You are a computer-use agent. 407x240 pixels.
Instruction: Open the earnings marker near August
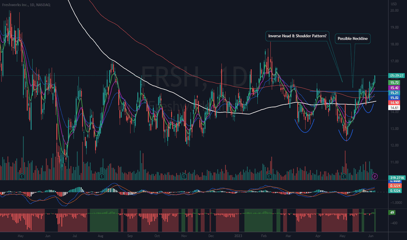(101, 176)
